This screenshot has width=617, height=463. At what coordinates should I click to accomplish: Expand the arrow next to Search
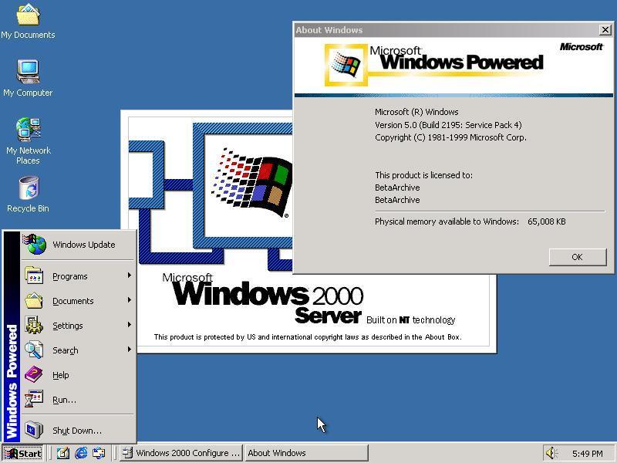(x=129, y=350)
